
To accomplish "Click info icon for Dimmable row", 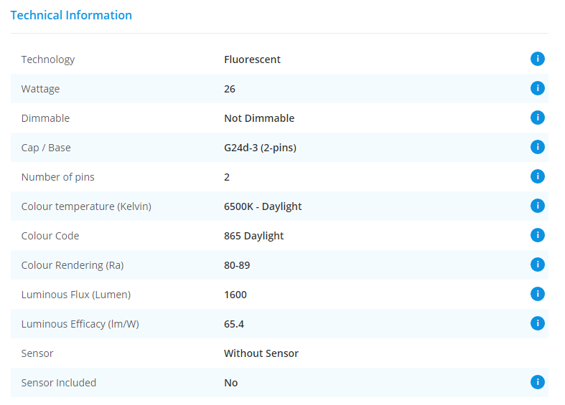I will pos(537,118).
